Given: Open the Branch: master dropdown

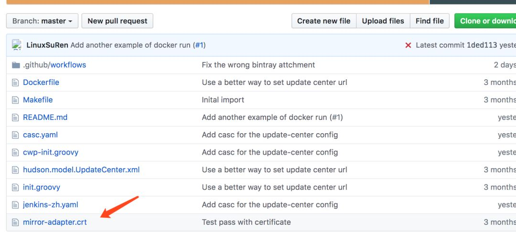Looking at the screenshot, I should pos(42,21).
